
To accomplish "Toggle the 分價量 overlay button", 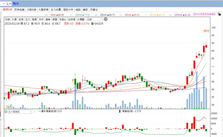I will 81,19.
